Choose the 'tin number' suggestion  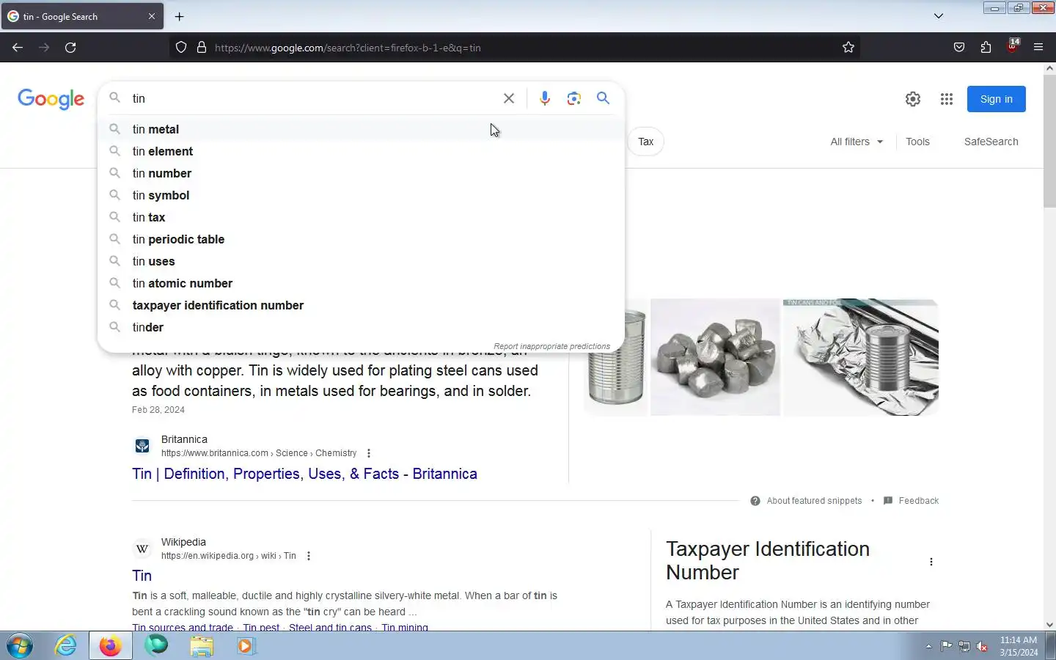tap(361, 173)
